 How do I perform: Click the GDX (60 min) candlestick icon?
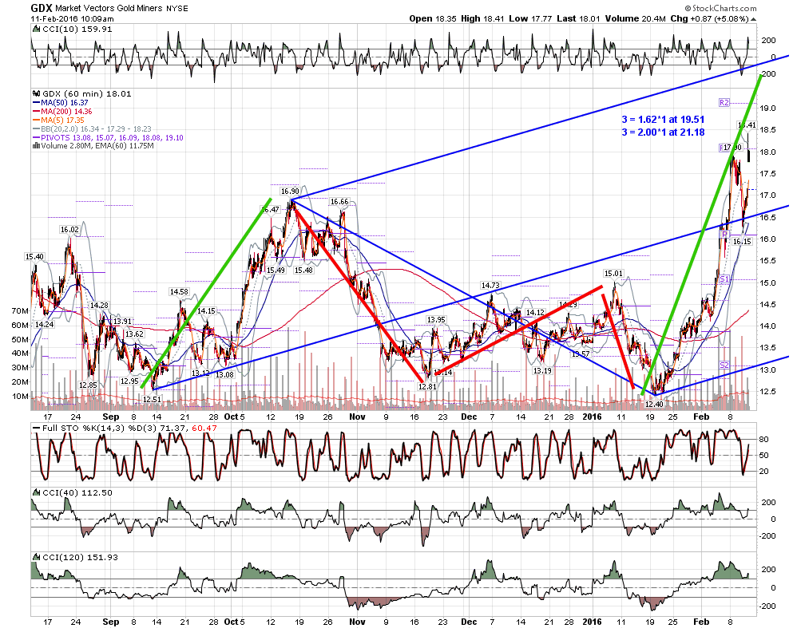[x=36, y=93]
